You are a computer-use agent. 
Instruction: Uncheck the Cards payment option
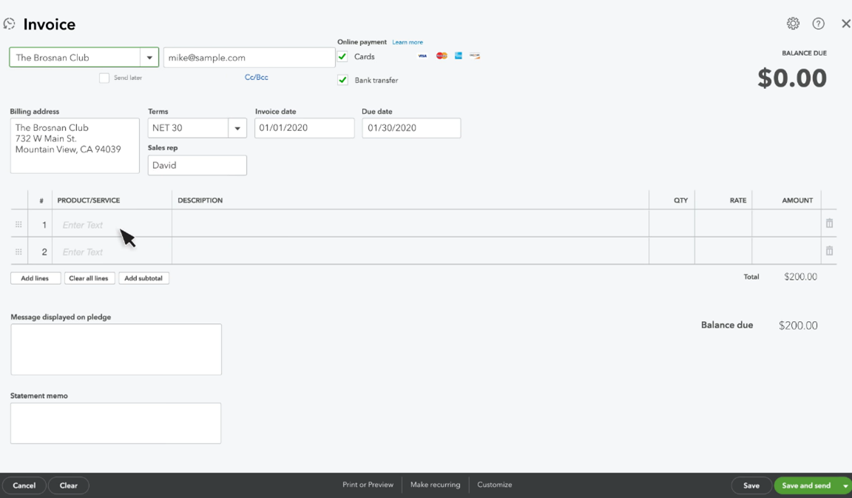point(342,55)
